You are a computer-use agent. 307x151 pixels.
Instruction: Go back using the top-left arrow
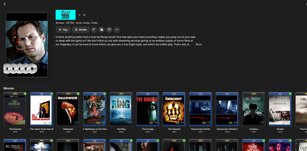5,4
